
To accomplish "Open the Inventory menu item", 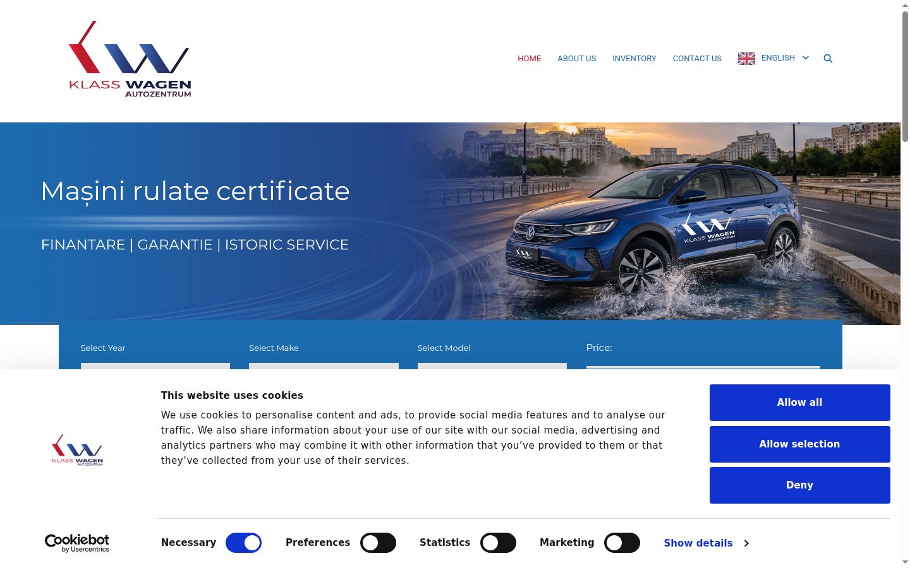I will tap(634, 59).
